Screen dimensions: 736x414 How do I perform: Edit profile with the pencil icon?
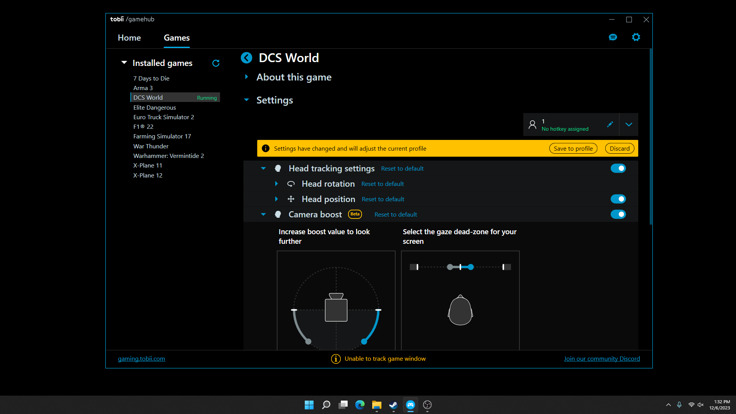click(610, 125)
